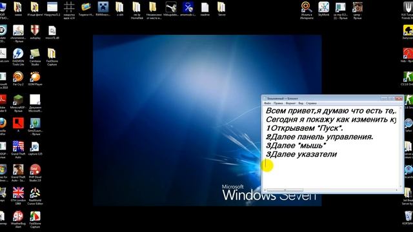This screenshot has height=232, width=413.
Task: Click Notepad's horizontal scrollbar thumb
Action: 285,190
